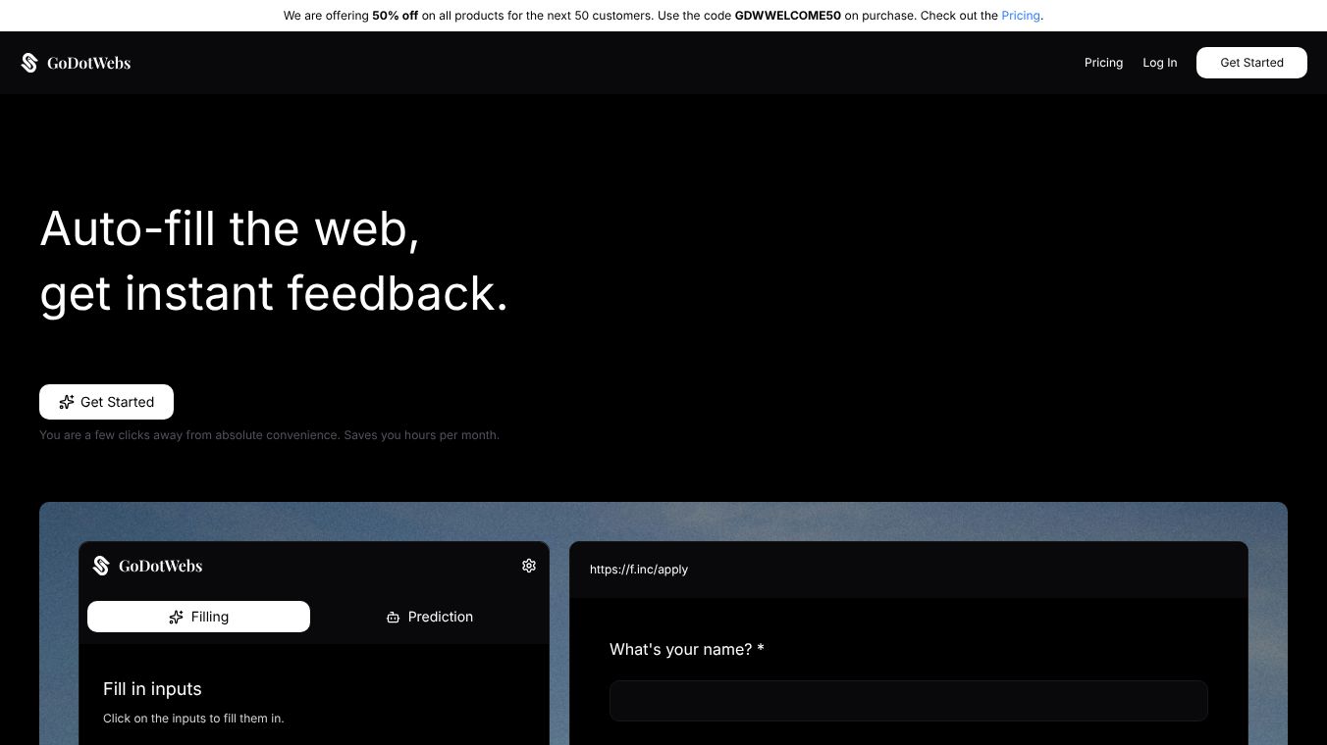Open settings gear in demo panel
The height and width of the screenshot is (745, 1327).
coord(529,566)
